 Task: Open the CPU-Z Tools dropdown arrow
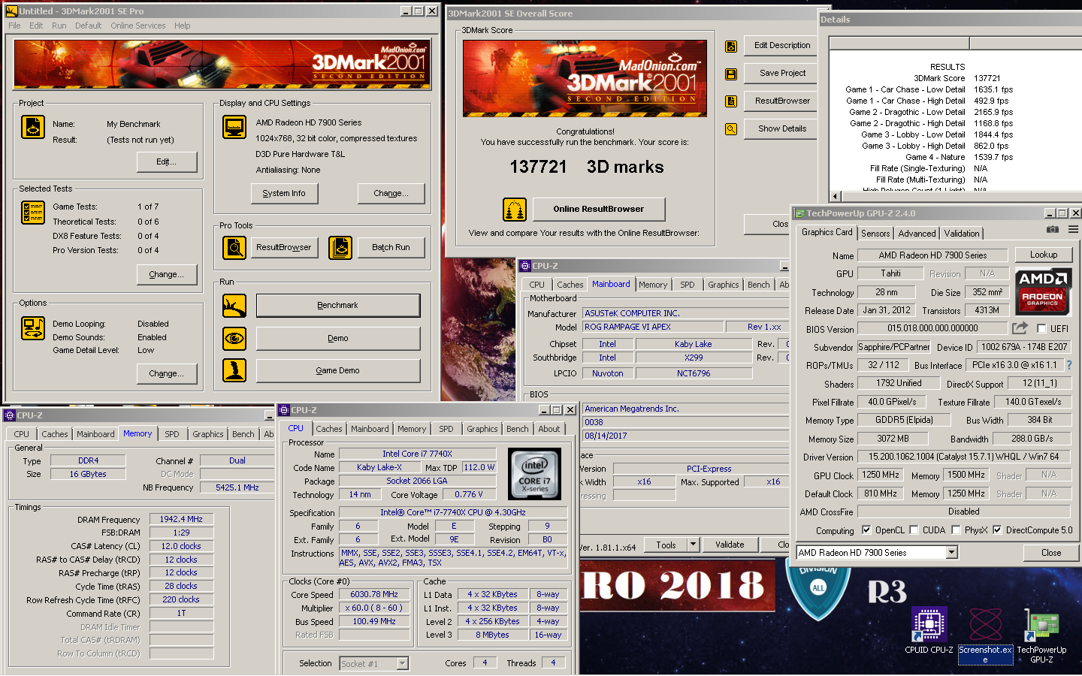[x=693, y=545]
